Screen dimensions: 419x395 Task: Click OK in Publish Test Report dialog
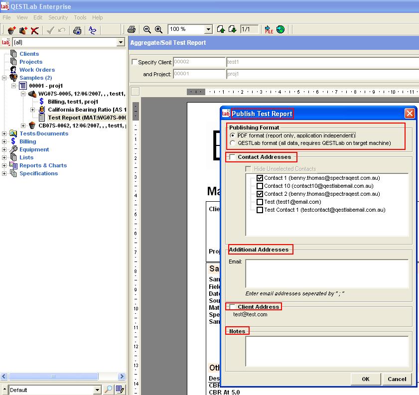(365, 379)
